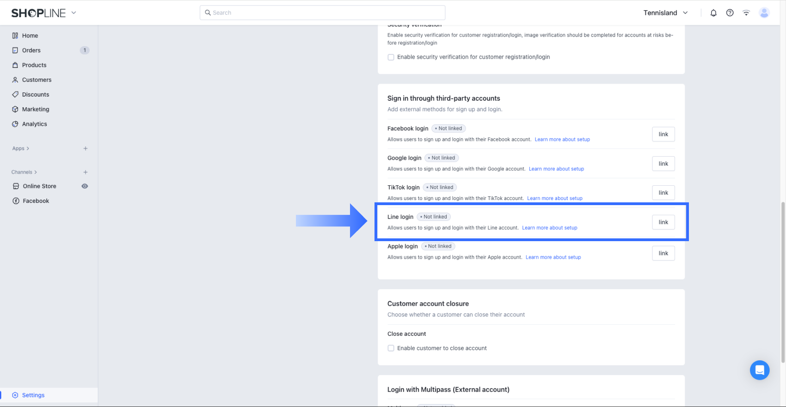The height and width of the screenshot is (407, 786).
Task: Open the SHOPLINE logo dropdown arrow
Action: [x=74, y=13]
